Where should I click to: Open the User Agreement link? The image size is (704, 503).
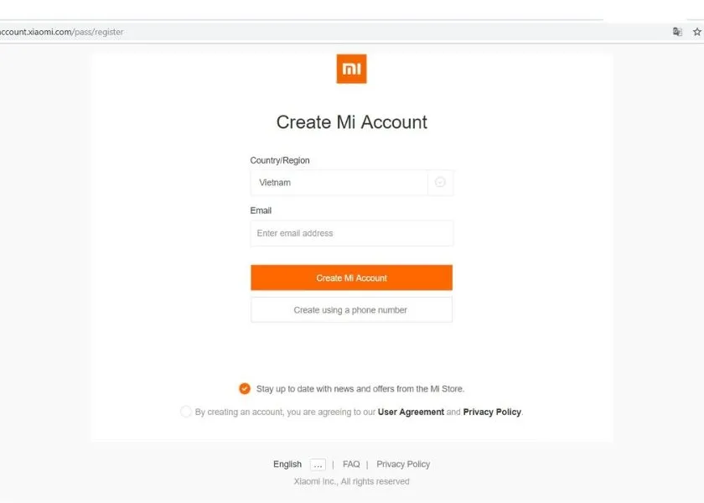[411, 412]
